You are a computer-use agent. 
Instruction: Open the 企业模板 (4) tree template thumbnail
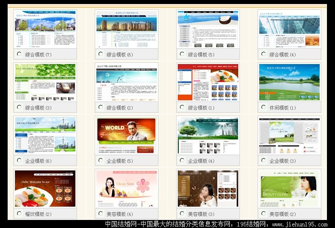(x=208, y=135)
